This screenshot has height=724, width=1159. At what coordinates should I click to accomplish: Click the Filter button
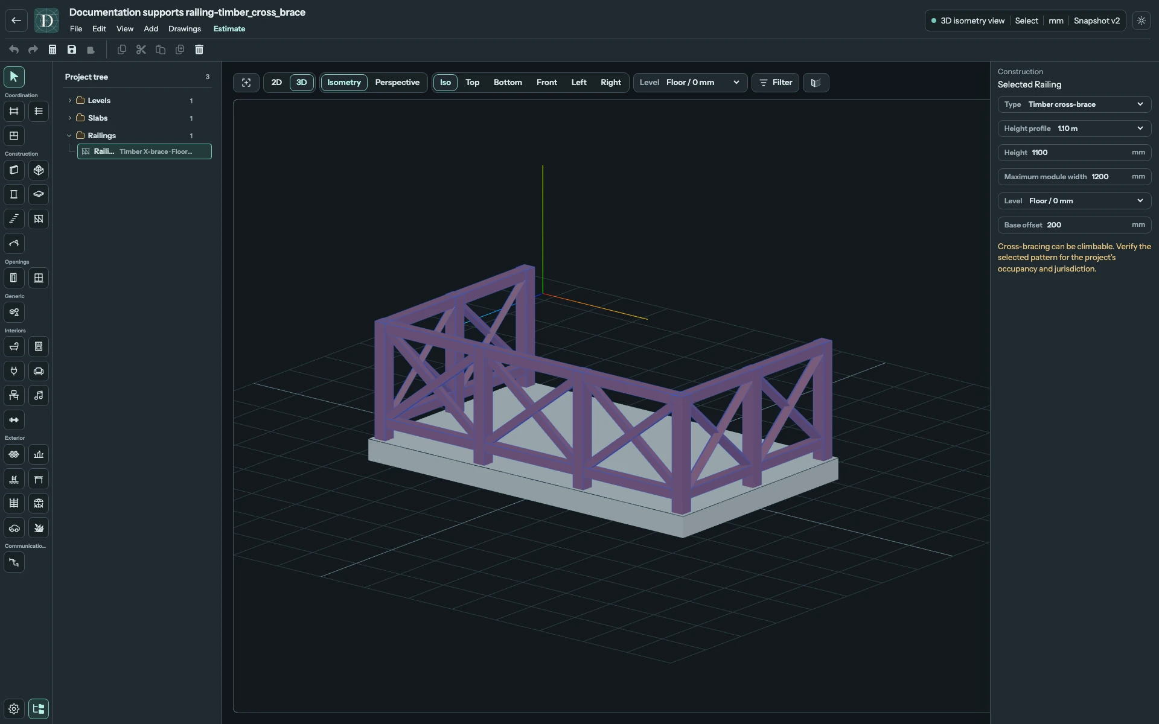pyautogui.click(x=776, y=83)
